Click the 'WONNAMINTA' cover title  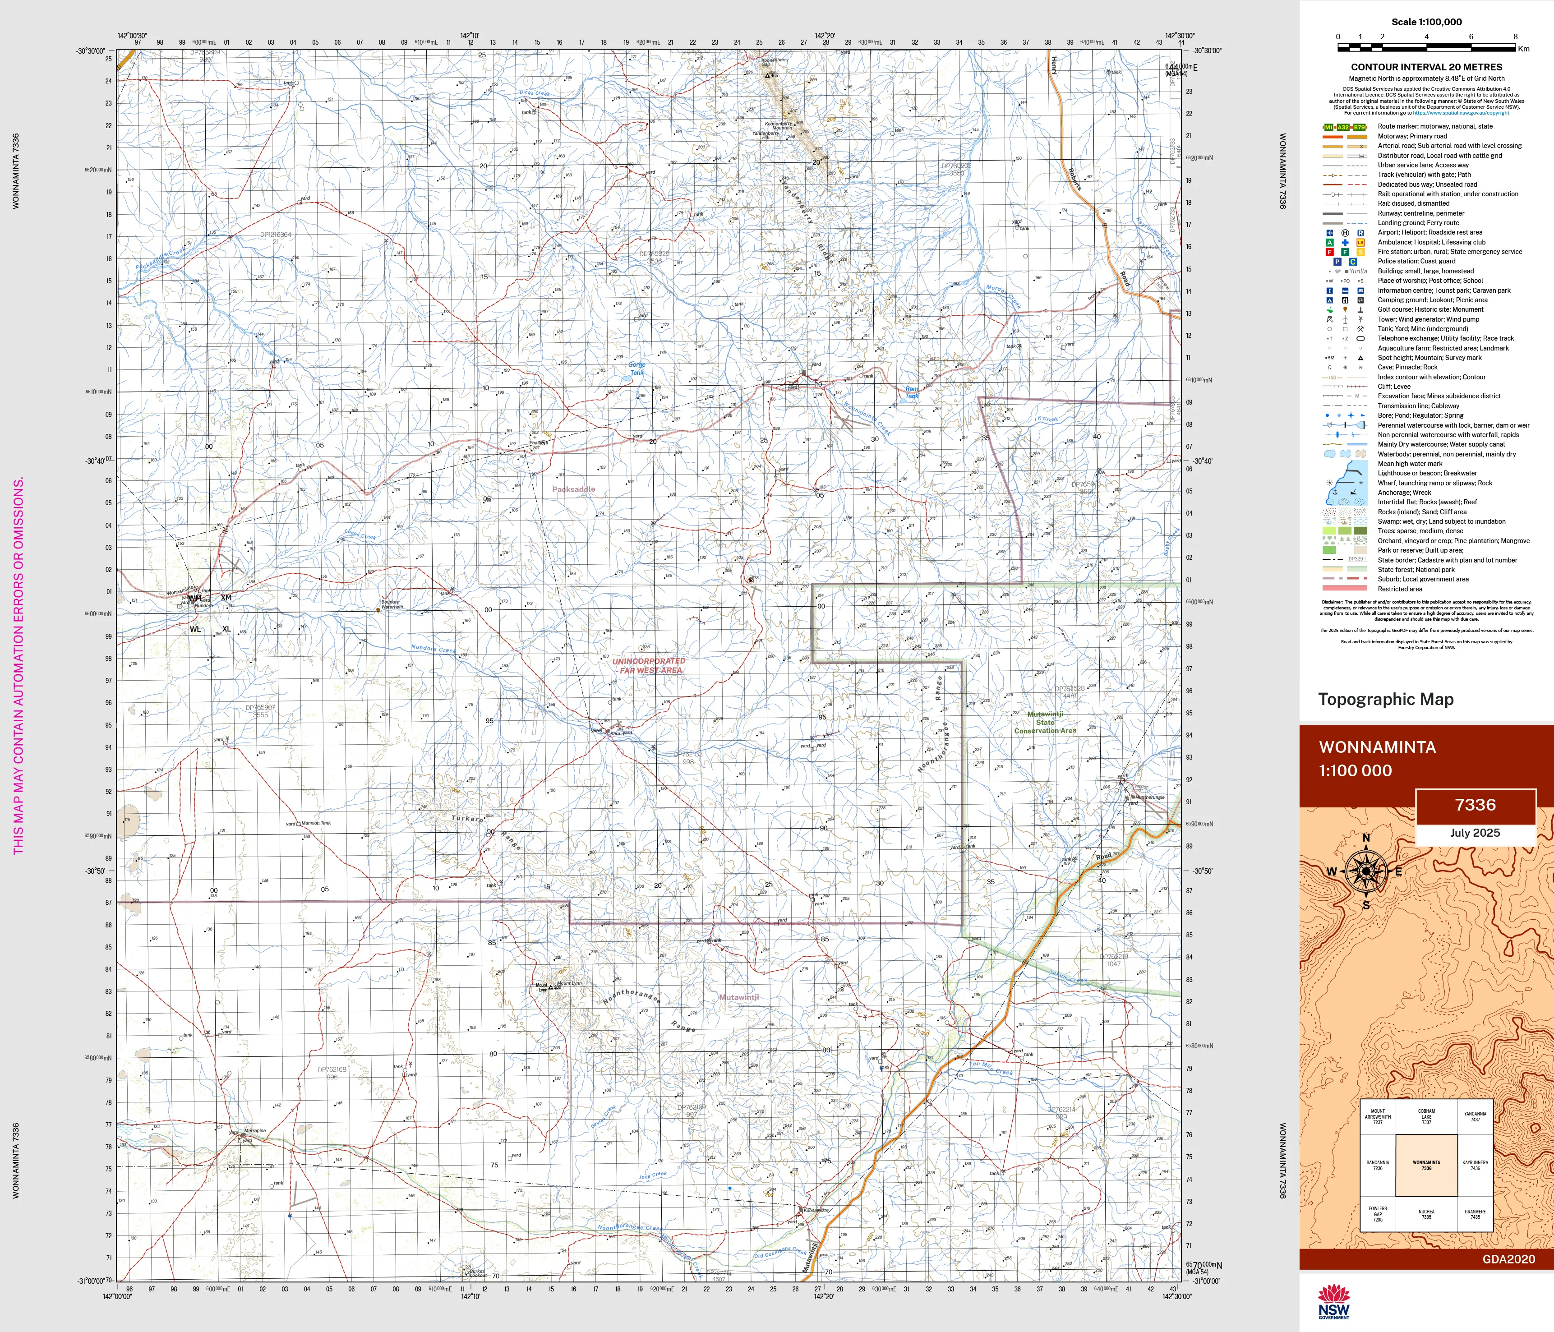click(x=1378, y=747)
